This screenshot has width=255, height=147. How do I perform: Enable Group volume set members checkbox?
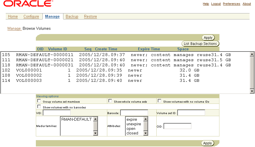click(39, 101)
